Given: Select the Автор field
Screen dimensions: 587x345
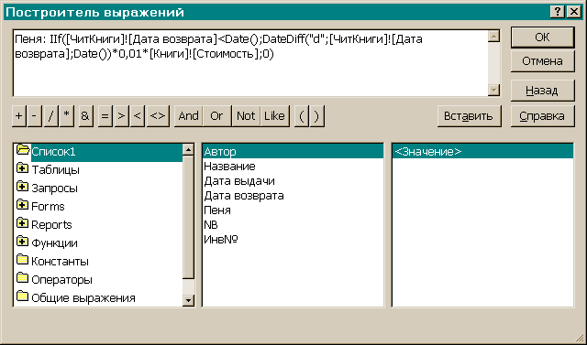Looking at the screenshot, I should (293, 152).
